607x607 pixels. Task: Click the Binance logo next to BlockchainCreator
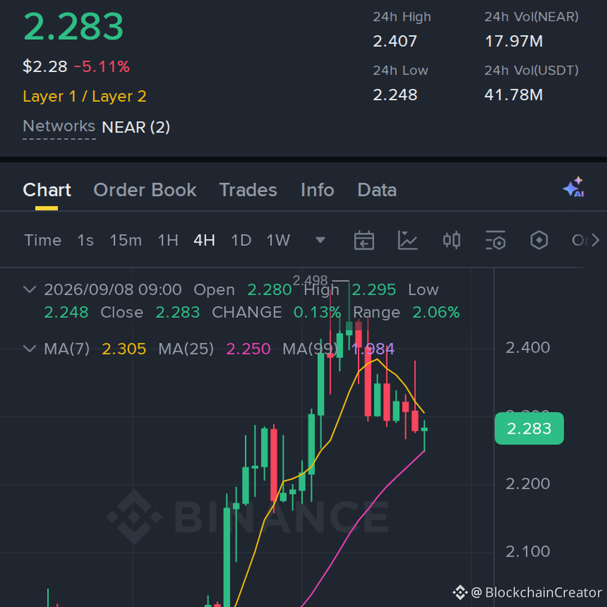click(x=460, y=592)
